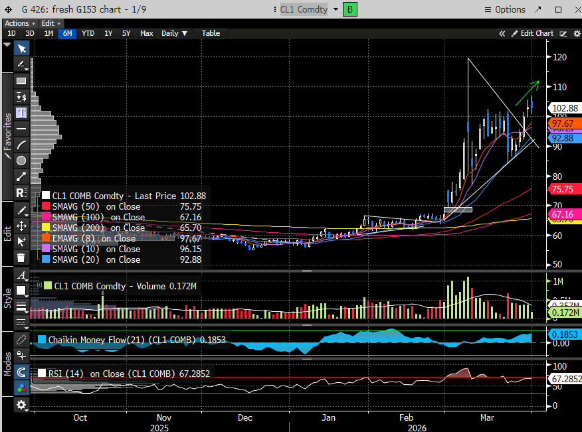582x432 pixels.
Task: Select the add-pointer copy tool
Action: 21,242
